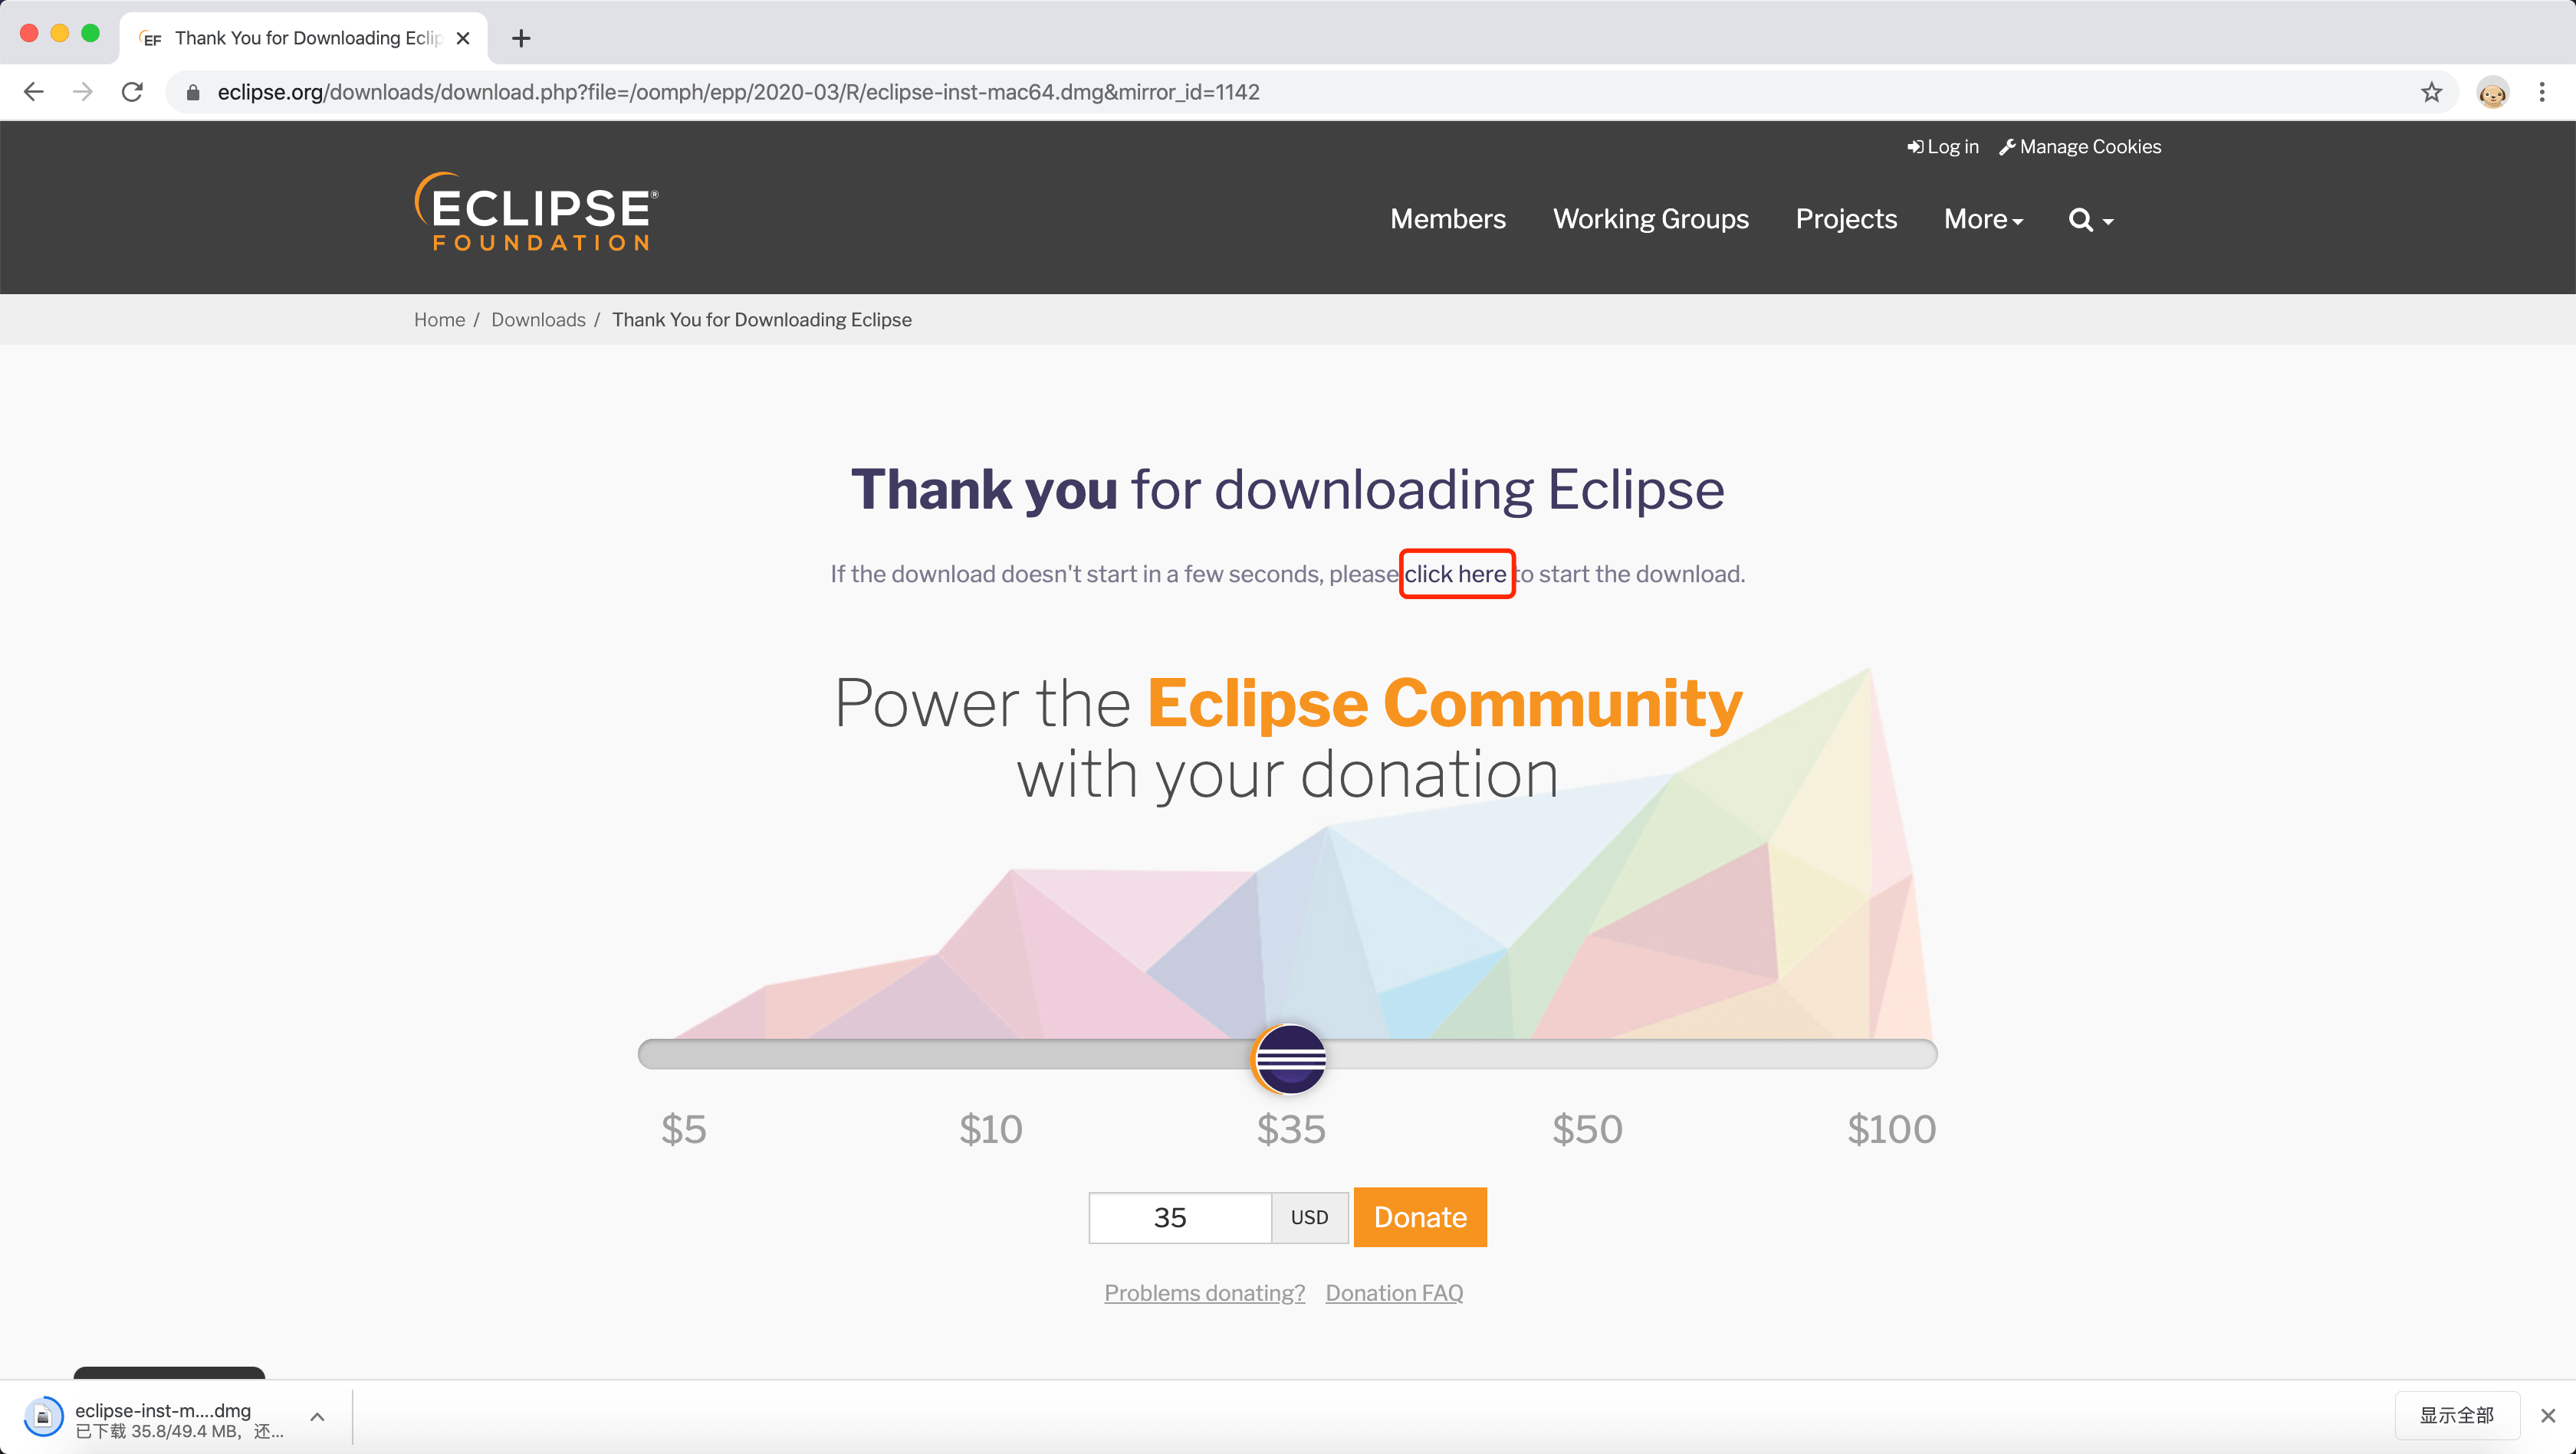The width and height of the screenshot is (2576, 1454).
Task: Click the address bar URL
Action: tap(738, 92)
